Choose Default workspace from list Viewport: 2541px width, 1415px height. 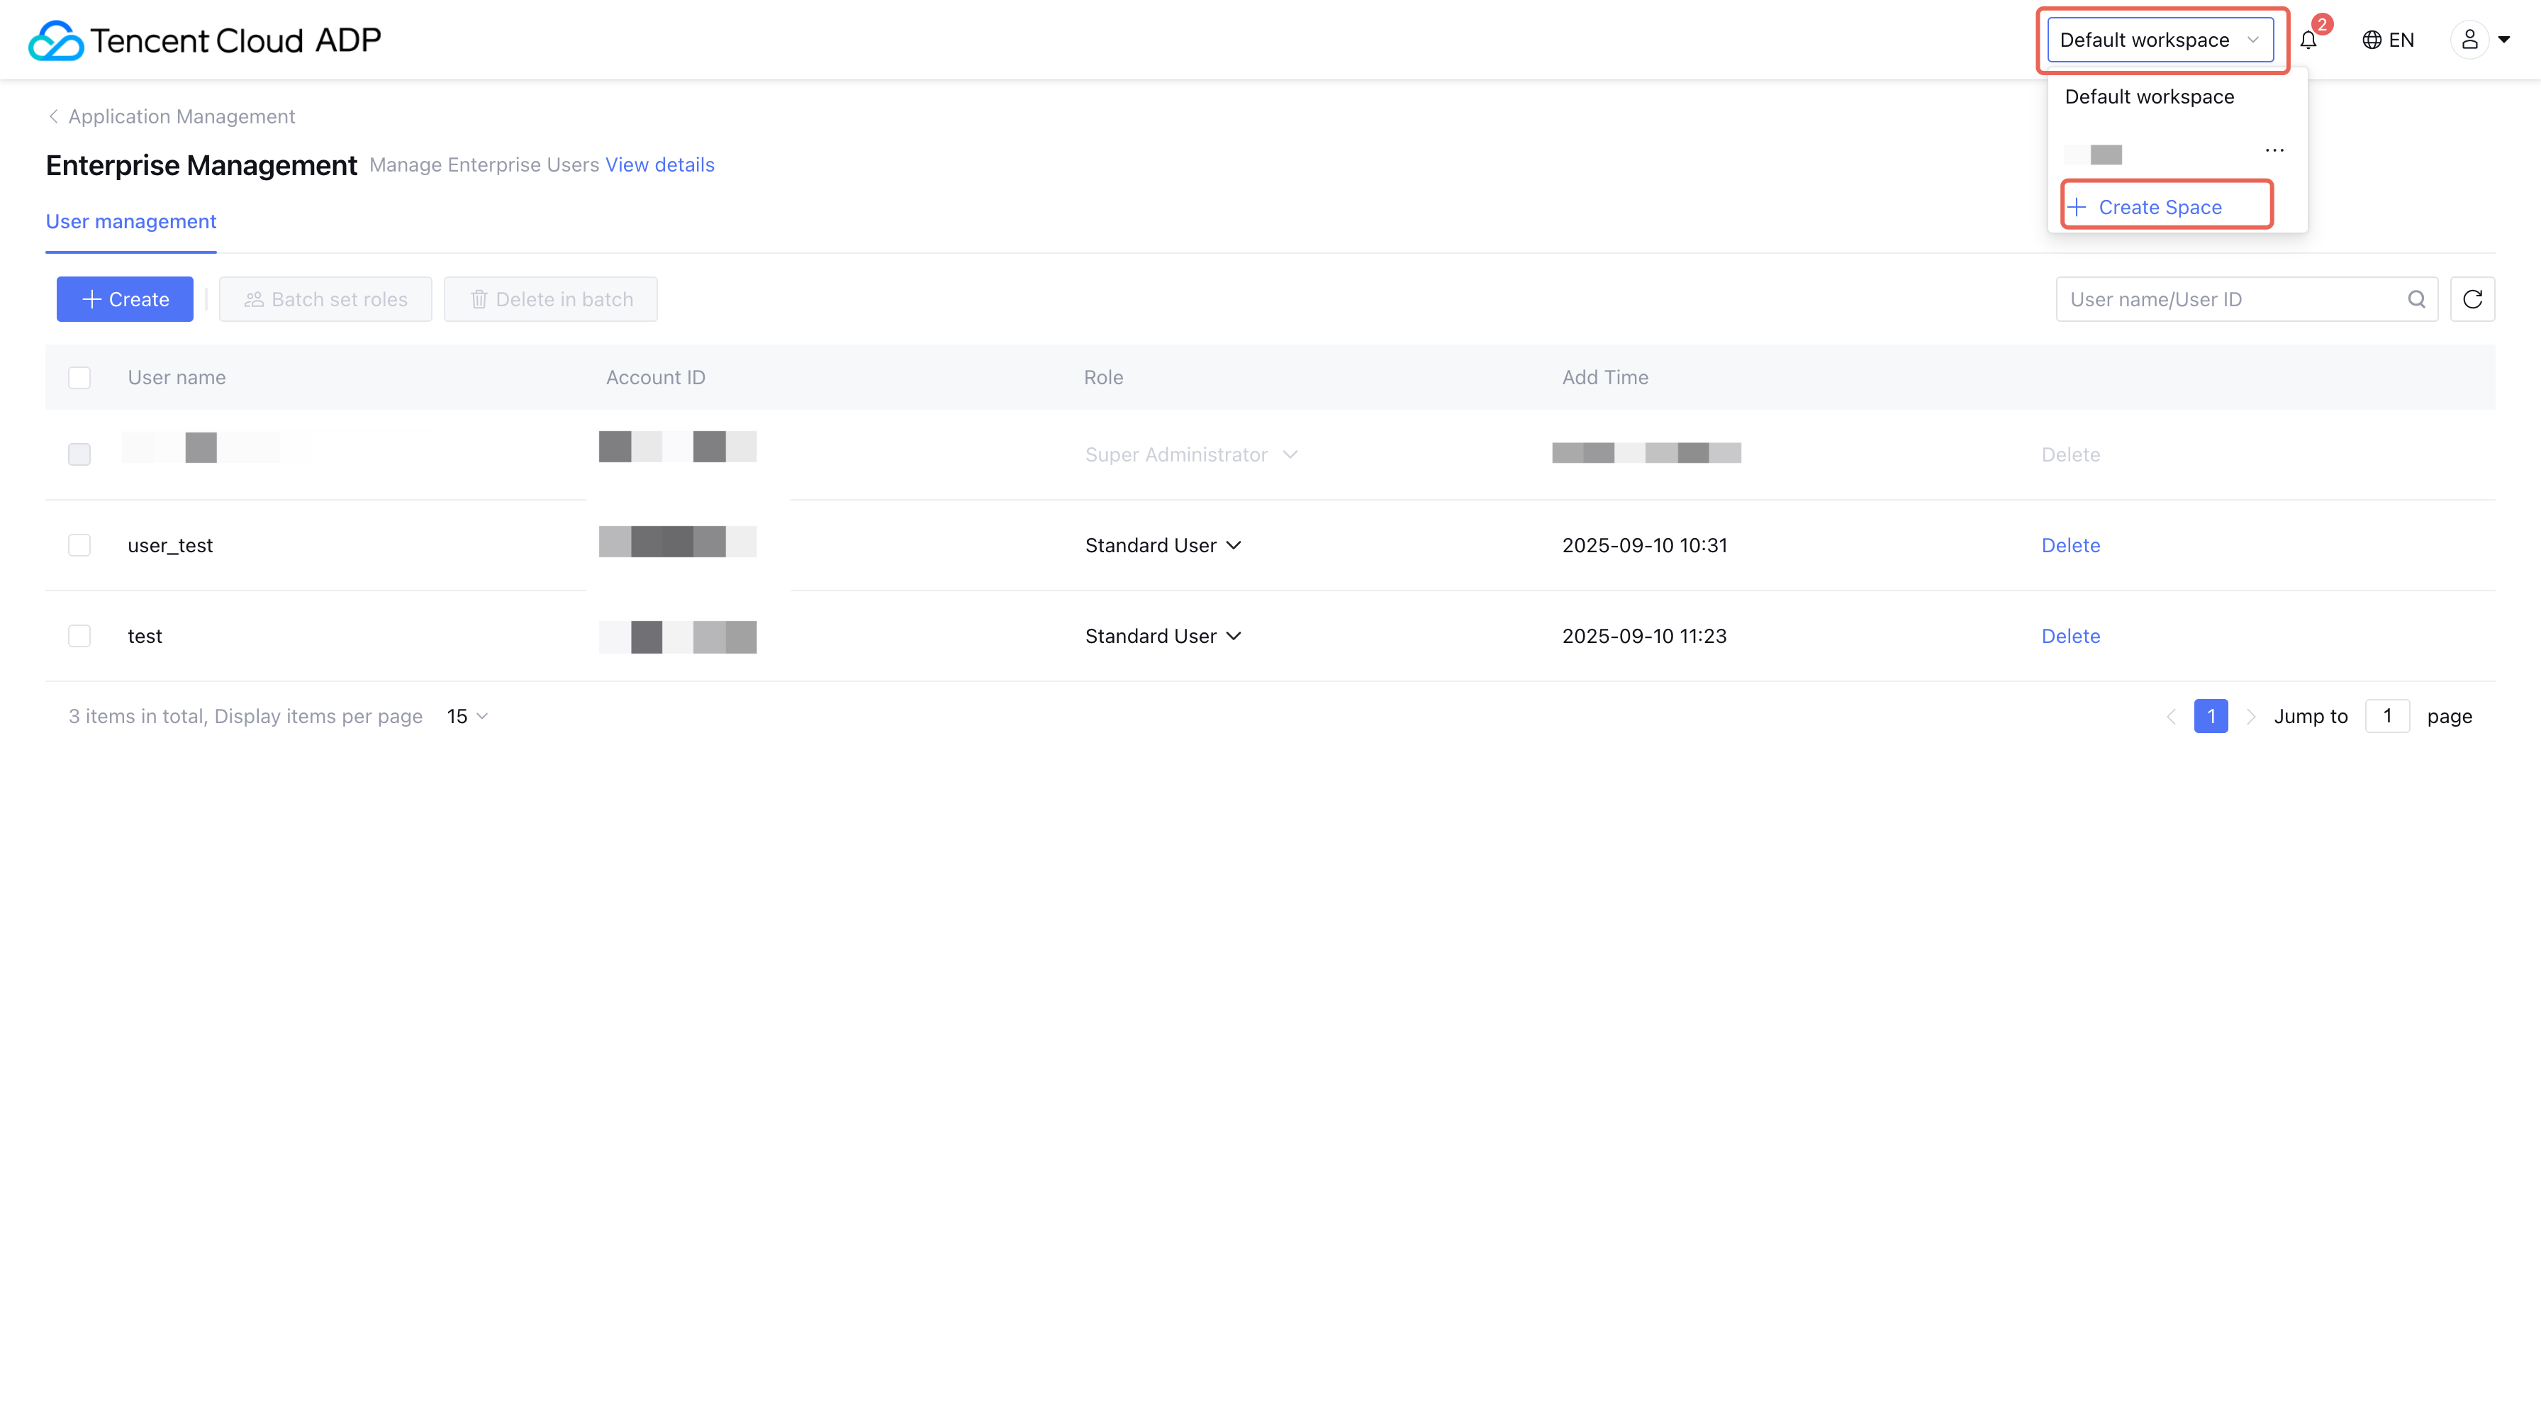point(2148,96)
